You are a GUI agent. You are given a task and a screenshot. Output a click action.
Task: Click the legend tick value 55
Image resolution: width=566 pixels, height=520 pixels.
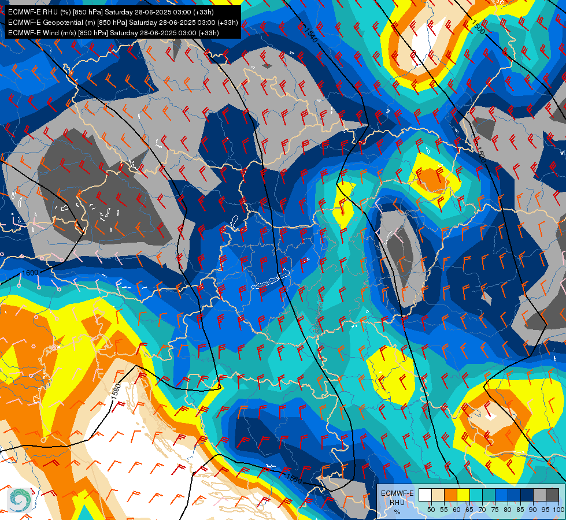(x=444, y=510)
